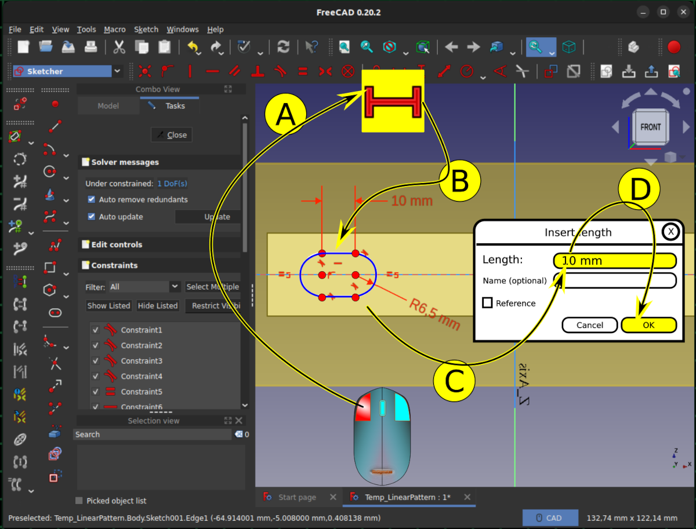The height and width of the screenshot is (529, 696).
Task: Click the Update solver button
Action: click(209, 217)
